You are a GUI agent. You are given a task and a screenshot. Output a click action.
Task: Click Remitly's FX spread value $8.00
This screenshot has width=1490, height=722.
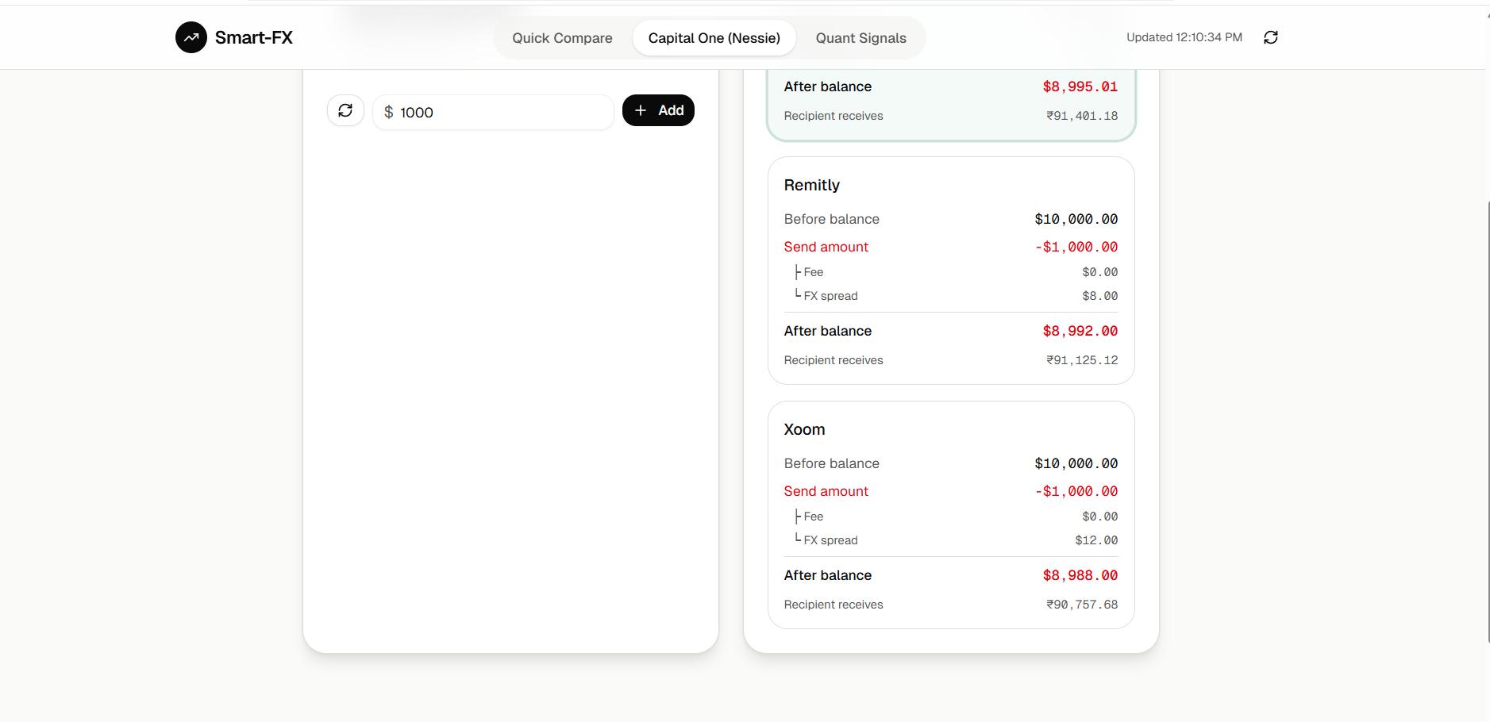click(1100, 296)
